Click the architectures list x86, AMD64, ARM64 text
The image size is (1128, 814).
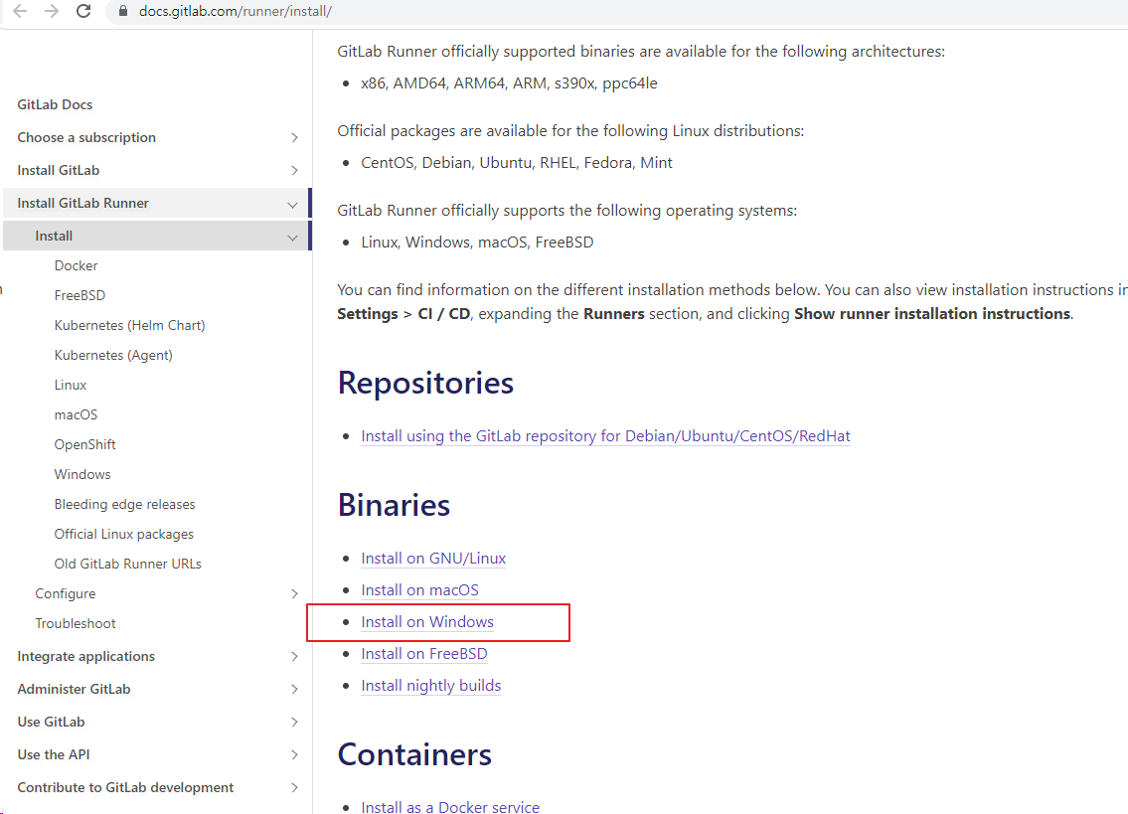(509, 83)
